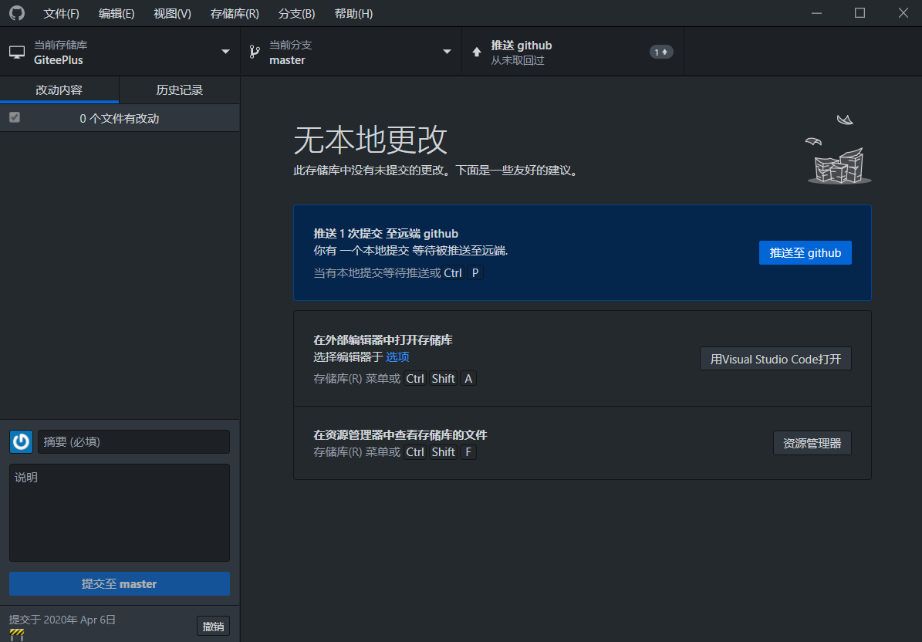The height and width of the screenshot is (642, 922).
Task: Switch to the 历史记录 tab
Action: point(179,90)
